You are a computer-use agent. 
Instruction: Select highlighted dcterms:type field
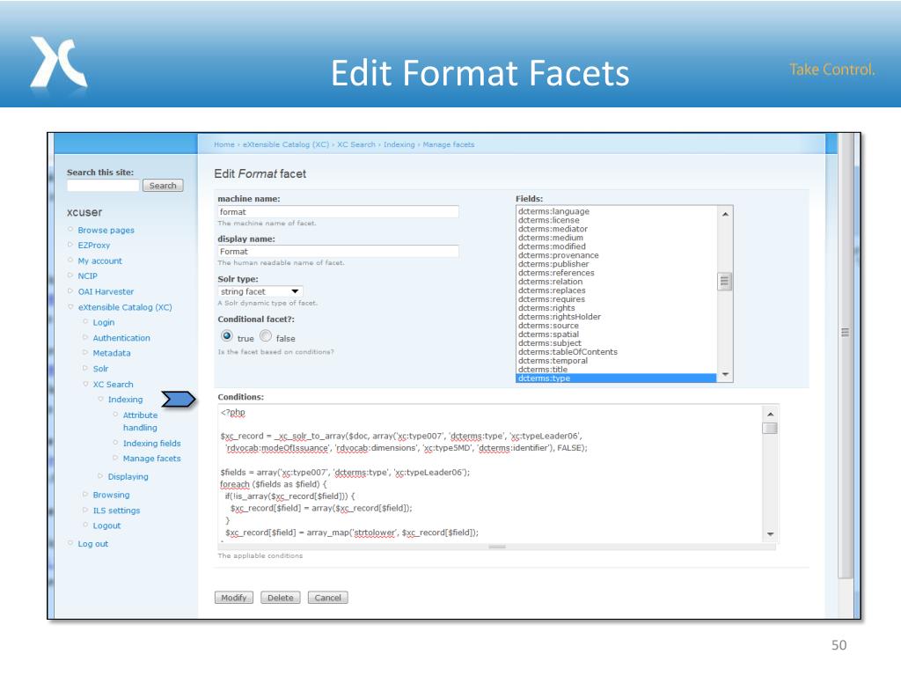[x=616, y=378]
